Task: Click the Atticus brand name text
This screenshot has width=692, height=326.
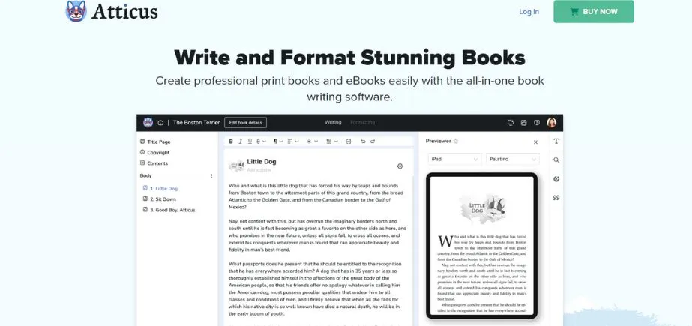Action: (x=124, y=11)
